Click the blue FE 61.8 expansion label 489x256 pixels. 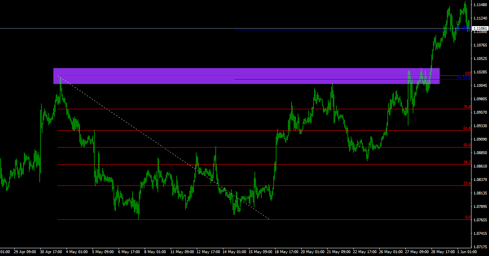(x=464, y=77)
